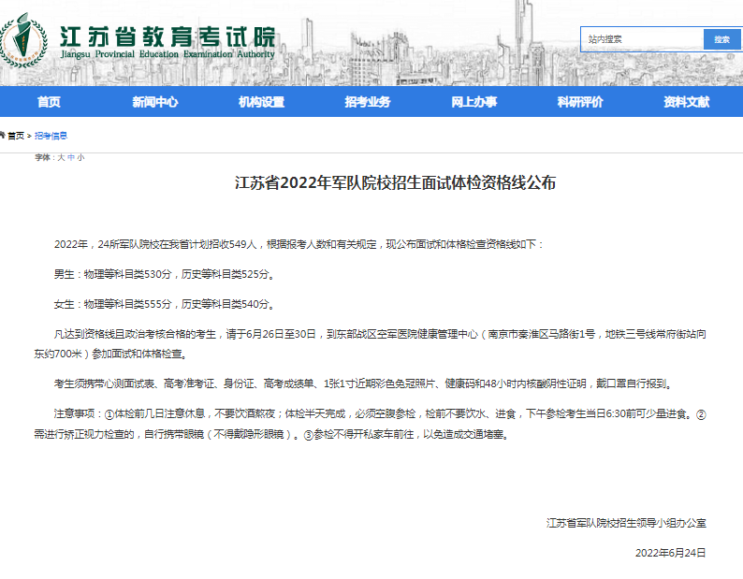Expand the 招考业务 navigation menu
This screenshot has height=579, width=743.
coord(367,102)
